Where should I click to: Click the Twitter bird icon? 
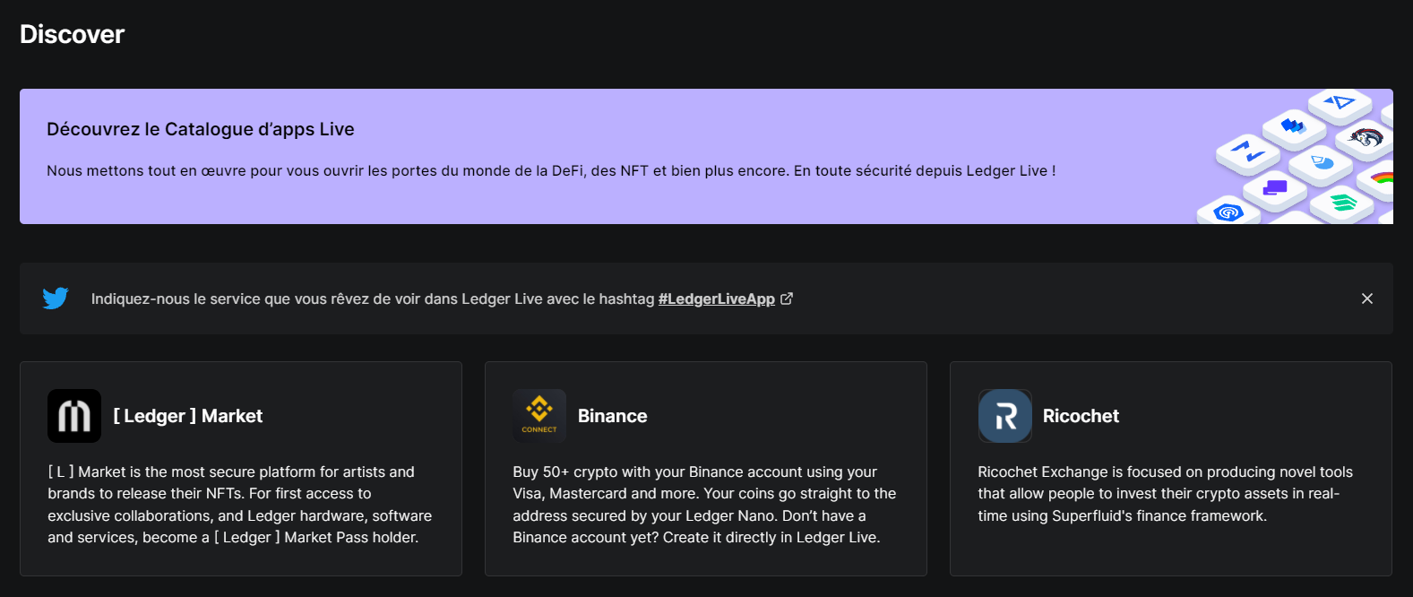tap(56, 298)
